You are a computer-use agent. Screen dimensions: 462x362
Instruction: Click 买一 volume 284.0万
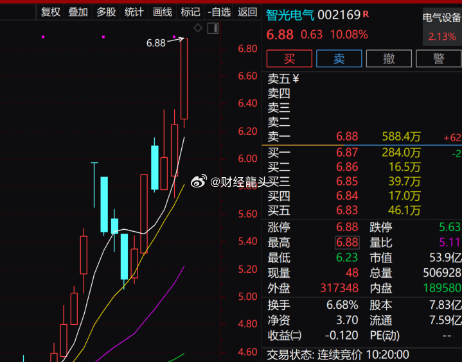point(402,153)
